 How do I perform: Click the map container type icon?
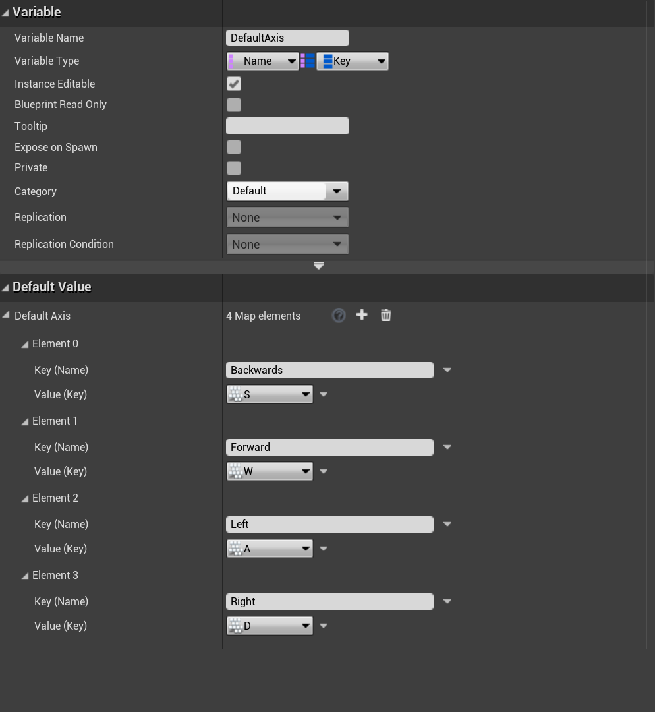[308, 61]
